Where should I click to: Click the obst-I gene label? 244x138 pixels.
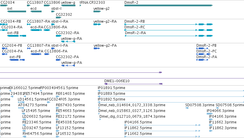(x=56, y=8)
